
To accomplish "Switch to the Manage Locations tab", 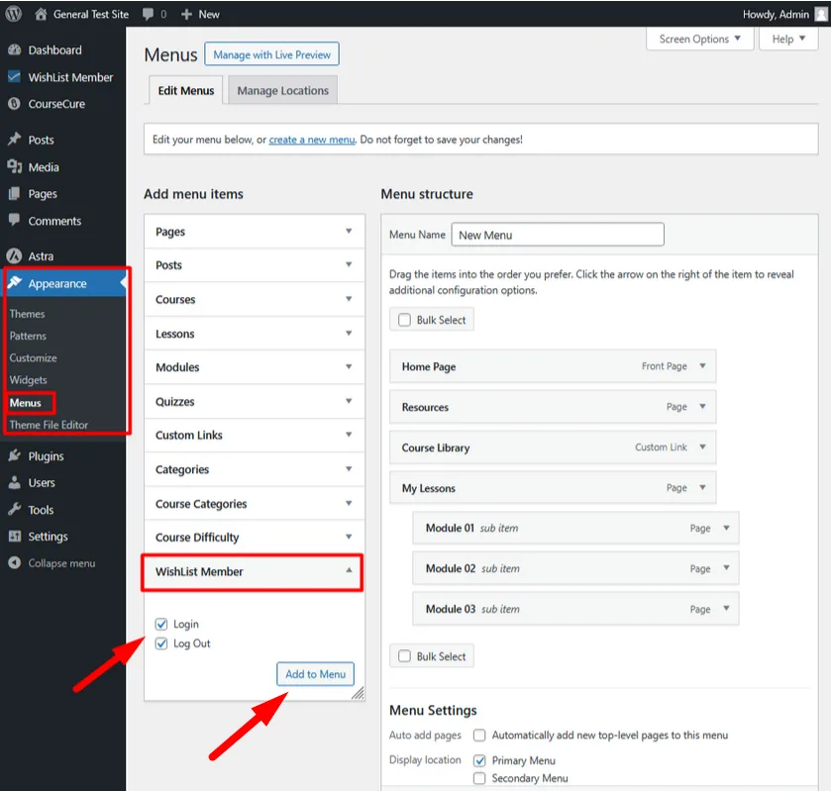I will click(x=282, y=88).
